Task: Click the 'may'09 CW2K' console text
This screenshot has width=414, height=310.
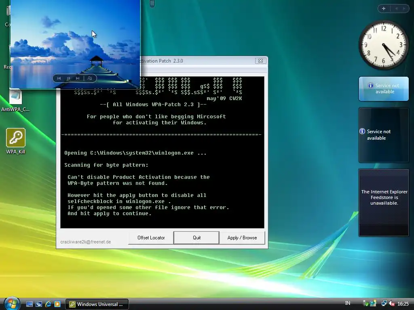Action: point(224,98)
